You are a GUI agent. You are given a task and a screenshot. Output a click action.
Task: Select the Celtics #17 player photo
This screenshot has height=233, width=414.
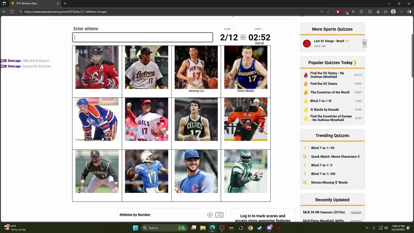196,119
